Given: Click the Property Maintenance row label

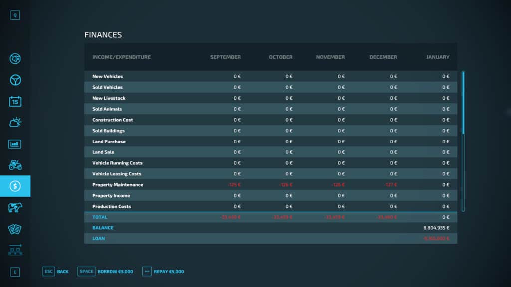Looking at the screenshot, I should tap(118, 185).
